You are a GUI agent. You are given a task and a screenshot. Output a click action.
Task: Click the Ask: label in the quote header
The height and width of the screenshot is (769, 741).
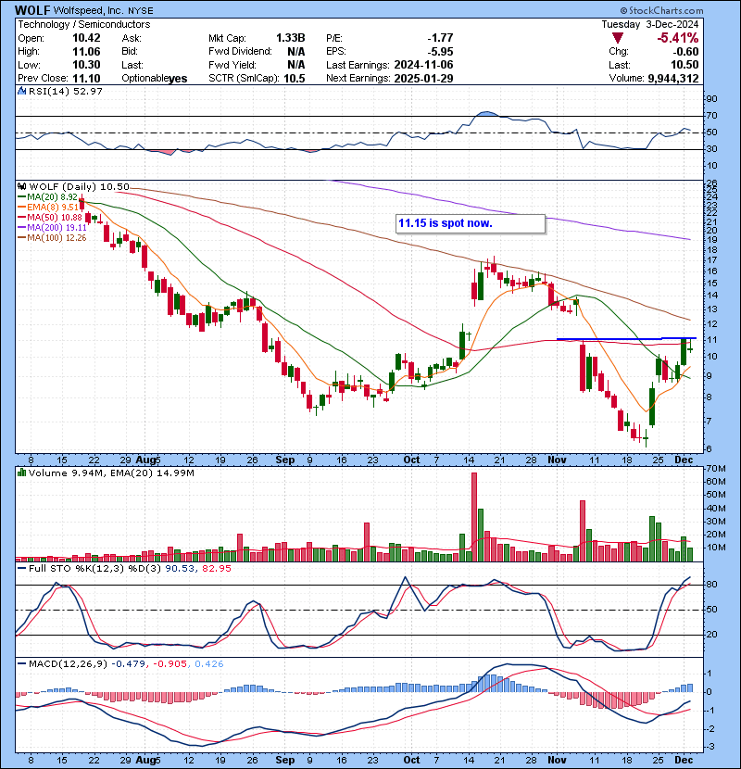click(x=132, y=38)
